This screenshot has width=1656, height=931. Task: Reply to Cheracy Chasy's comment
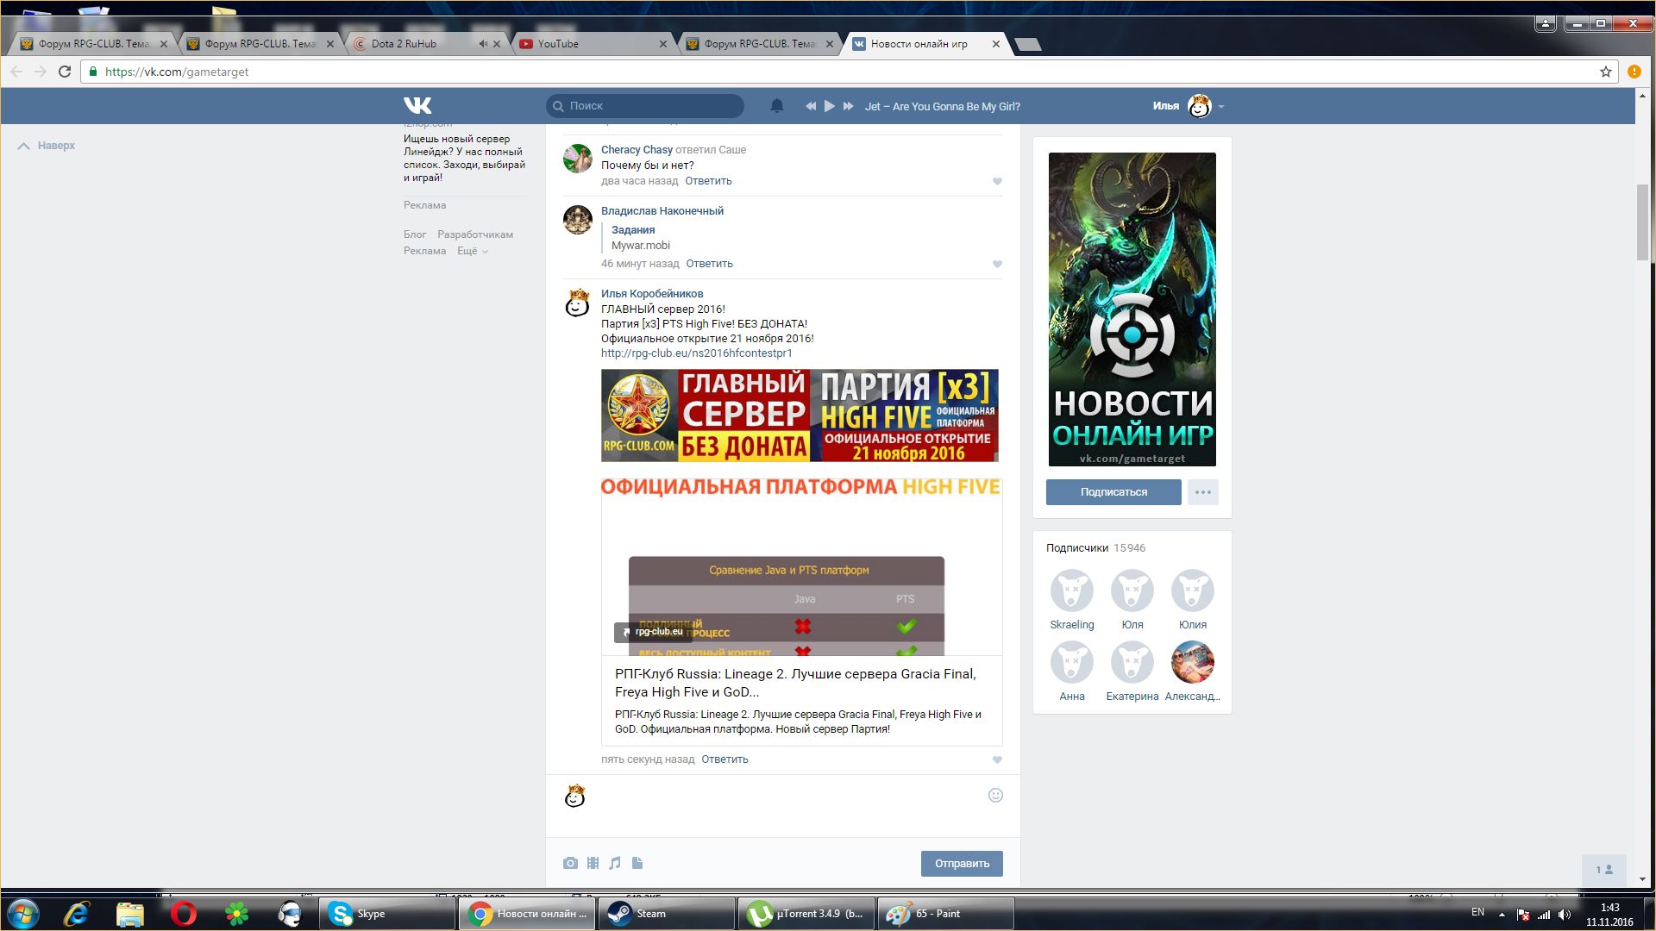[708, 181]
